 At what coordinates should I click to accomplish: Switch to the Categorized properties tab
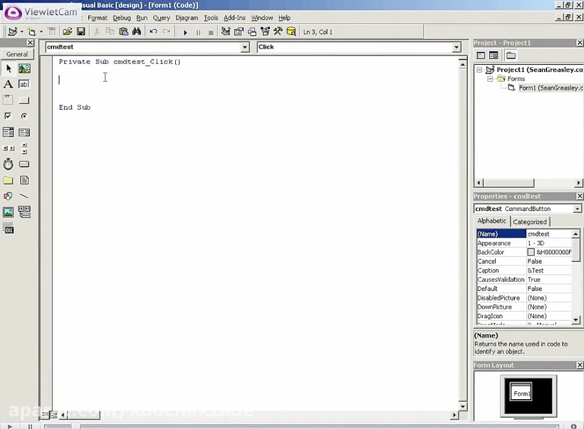click(x=529, y=221)
